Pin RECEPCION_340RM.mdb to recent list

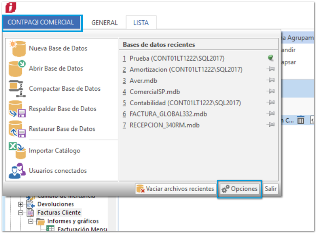point(271,125)
